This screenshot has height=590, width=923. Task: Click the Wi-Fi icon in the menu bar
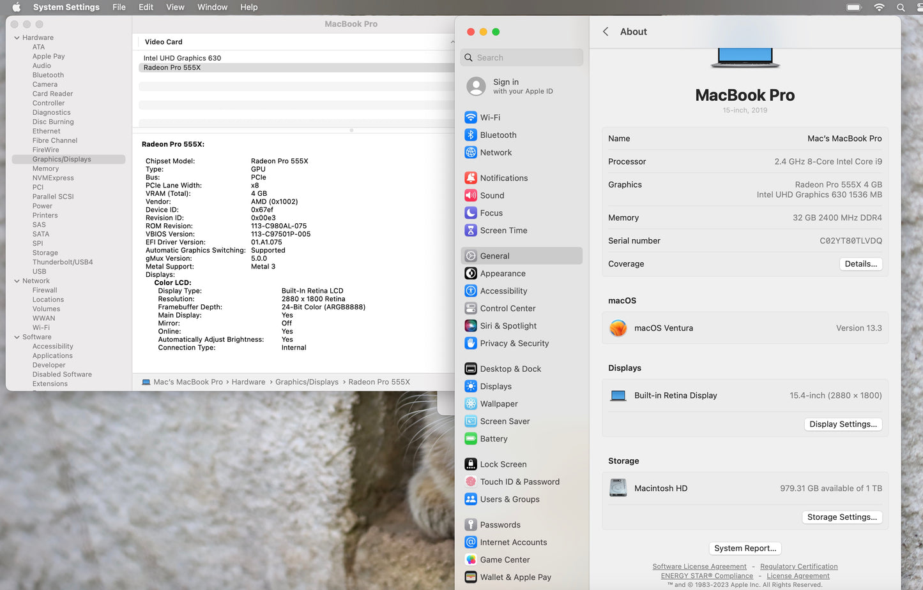tap(879, 7)
